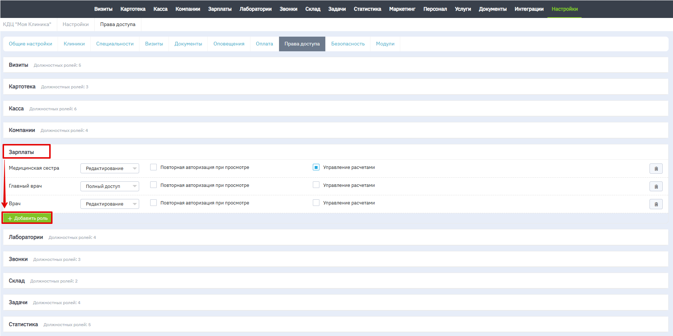Image resolution: width=673 pixels, height=336 pixels.
Task: Delete the Медицинская сестра role with trash icon
Action: [656, 169]
